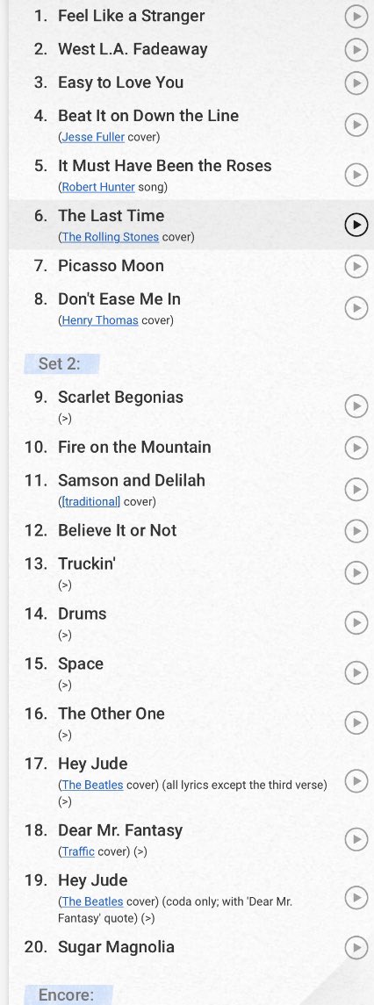Play Fire on the Mountain

click(x=356, y=448)
